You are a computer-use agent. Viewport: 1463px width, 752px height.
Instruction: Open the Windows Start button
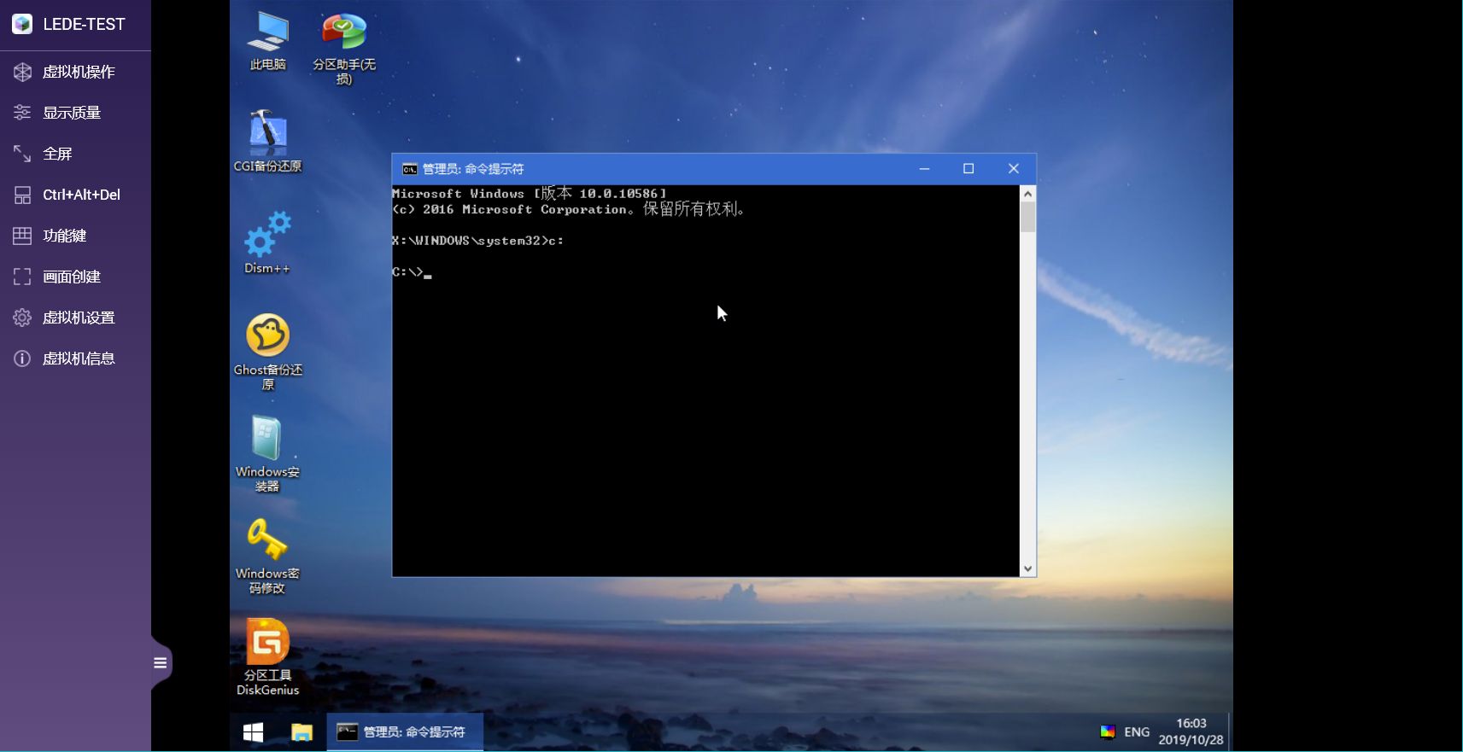pyautogui.click(x=254, y=732)
